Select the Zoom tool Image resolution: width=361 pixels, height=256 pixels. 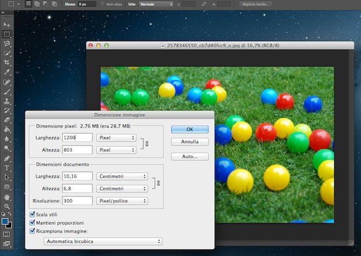click(7, 206)
